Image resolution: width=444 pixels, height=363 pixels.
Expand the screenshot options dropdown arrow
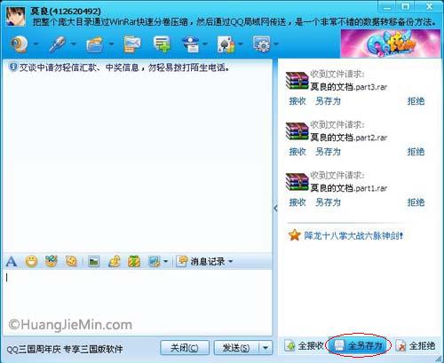pos(166,262)
